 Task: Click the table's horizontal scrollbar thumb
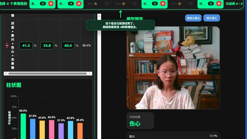click(x=48, y=74)
